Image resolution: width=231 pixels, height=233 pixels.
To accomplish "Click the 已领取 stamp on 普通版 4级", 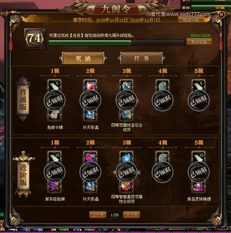I will [x=163, y=101].
